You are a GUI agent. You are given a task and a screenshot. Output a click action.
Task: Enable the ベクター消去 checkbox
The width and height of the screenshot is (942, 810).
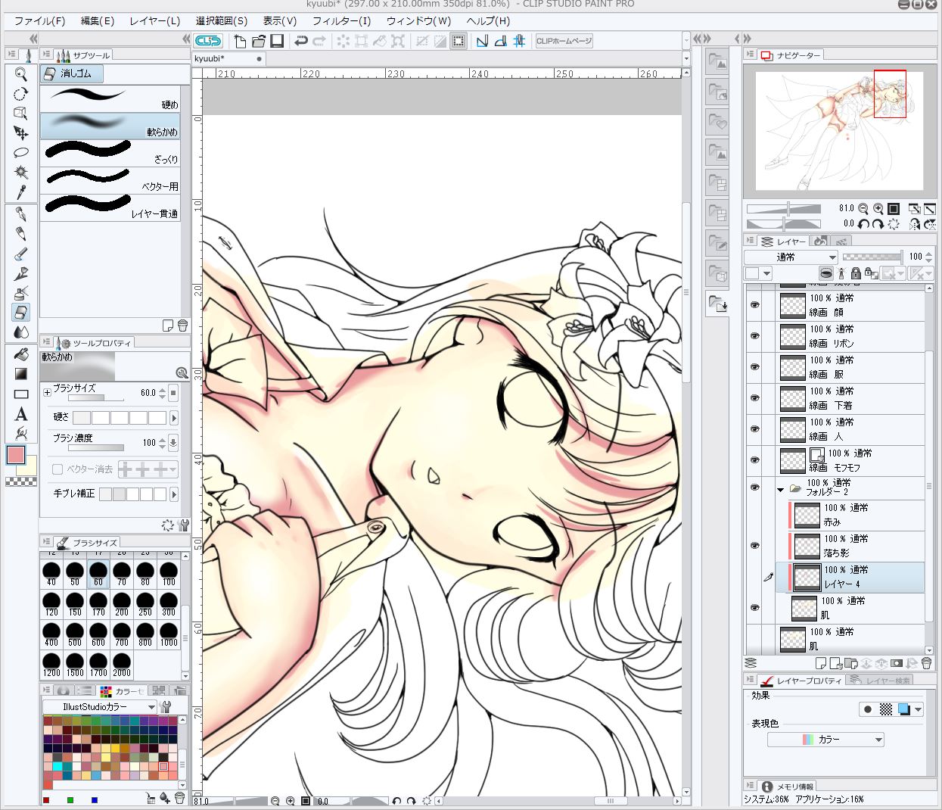pos(58,469)
